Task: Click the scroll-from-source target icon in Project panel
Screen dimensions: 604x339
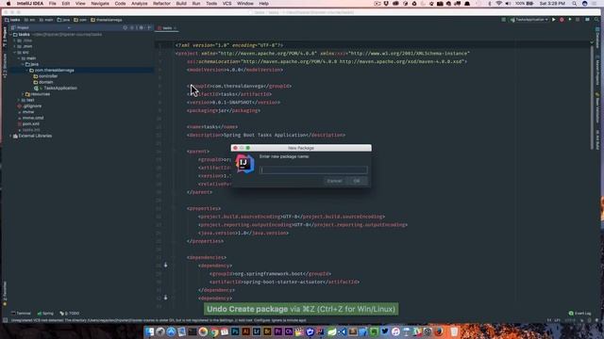Action: [126, 27]
